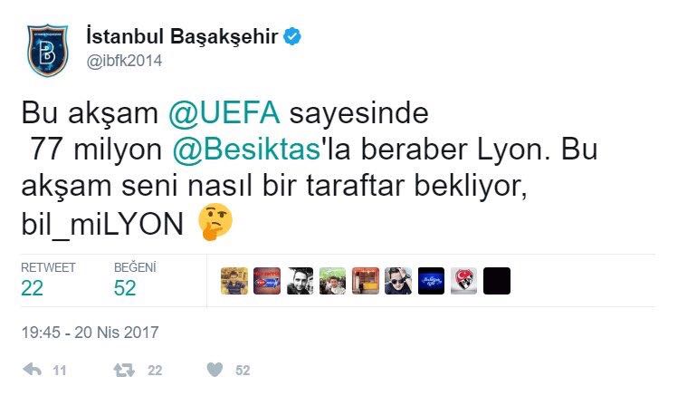
Task: Click the retweet icon
Action: click(x=124, y=370)
